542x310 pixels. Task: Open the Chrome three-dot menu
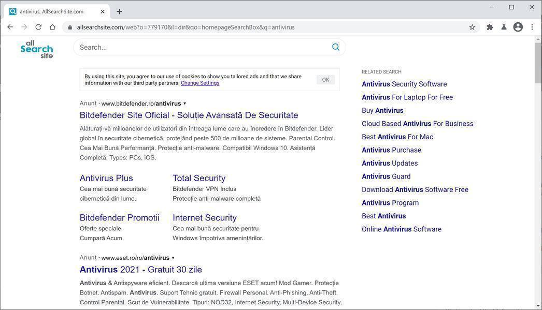pyautogui.click(x=532, y=27)
